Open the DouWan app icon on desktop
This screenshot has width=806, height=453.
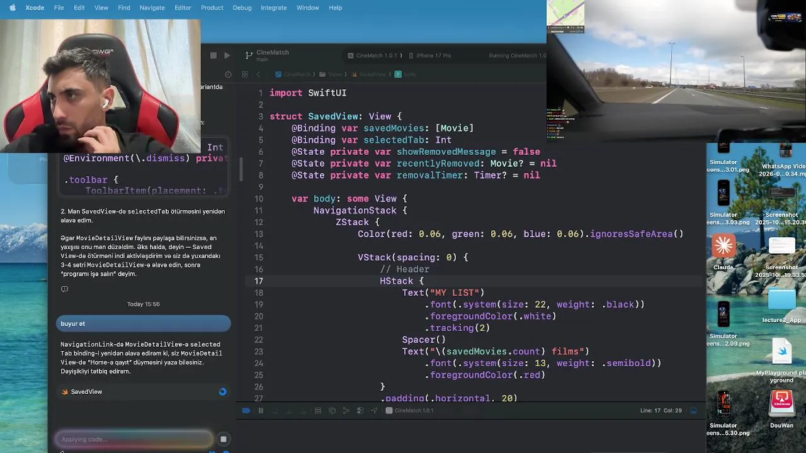pyautogui.click(x=781, y=405)
